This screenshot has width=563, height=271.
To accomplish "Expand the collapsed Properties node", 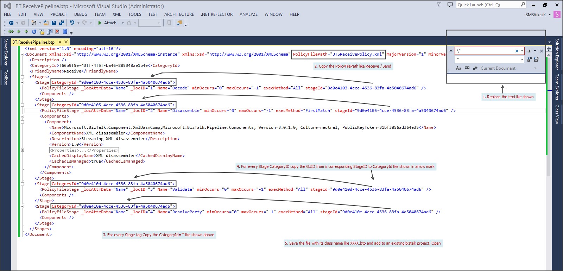I will pos(22,150).
